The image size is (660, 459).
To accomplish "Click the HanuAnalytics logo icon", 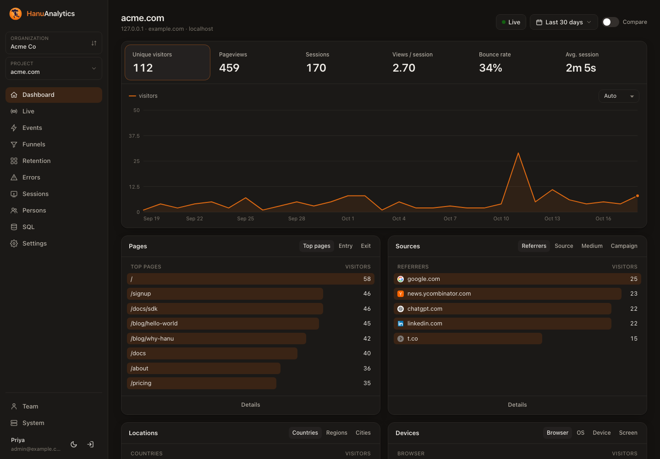I will point(16,14).
